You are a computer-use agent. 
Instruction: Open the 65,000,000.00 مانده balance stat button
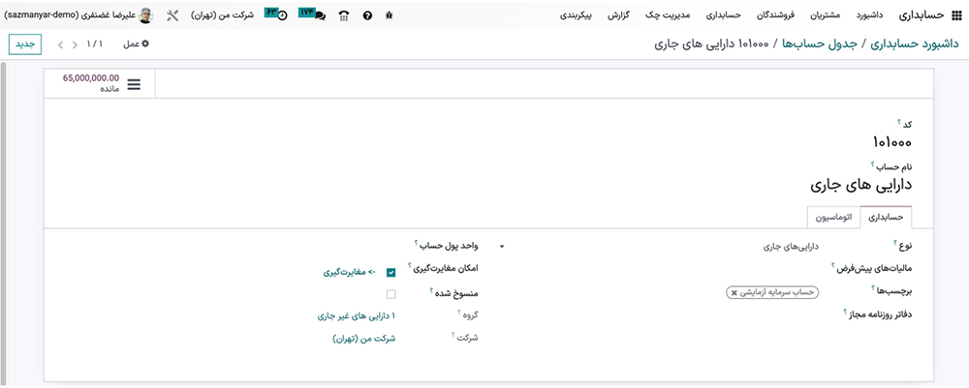[x=100, y=83]
